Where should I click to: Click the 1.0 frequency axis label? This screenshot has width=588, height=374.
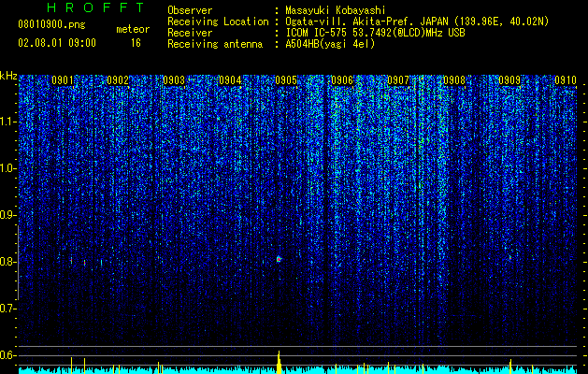7,168
